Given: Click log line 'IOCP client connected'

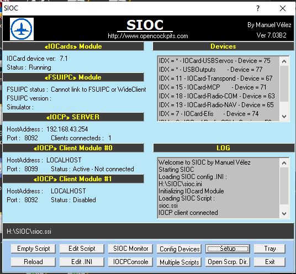Looking at the screenshot, I should 188,213.
